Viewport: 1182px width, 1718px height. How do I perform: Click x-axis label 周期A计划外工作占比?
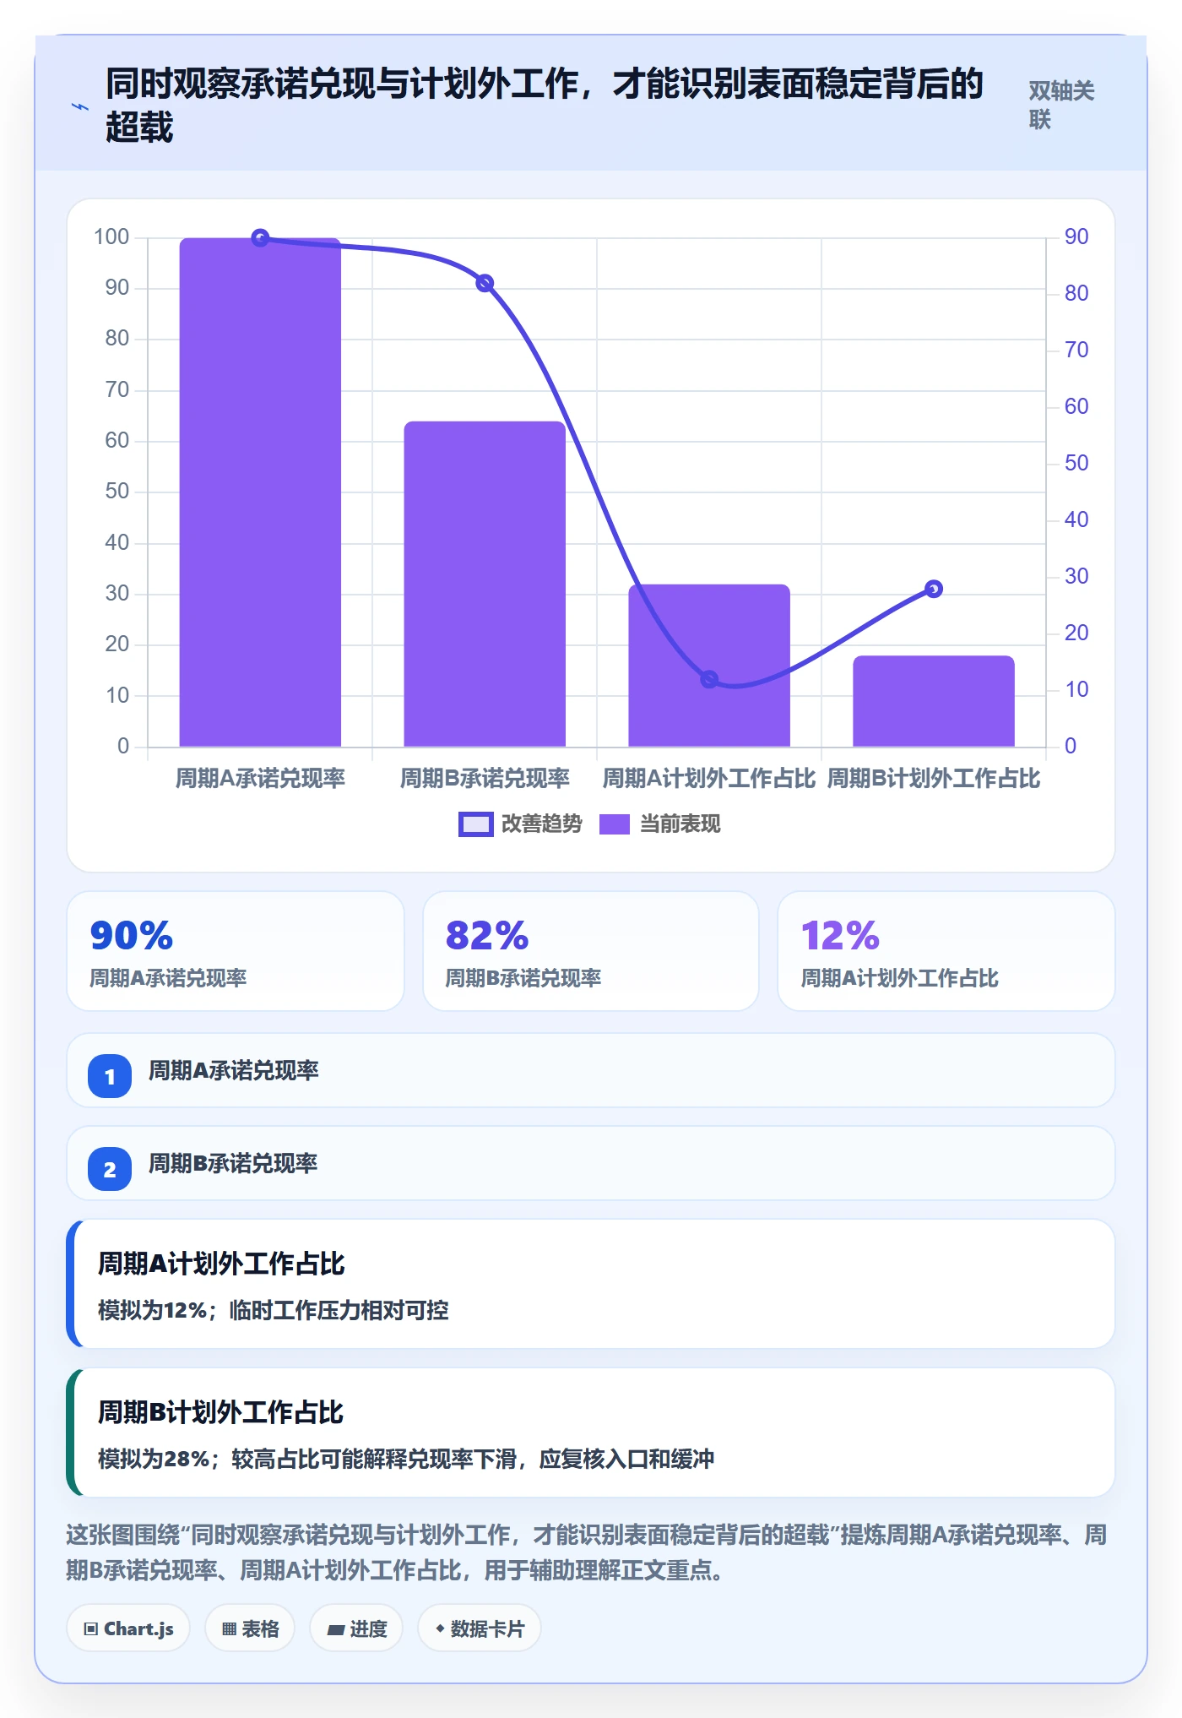coord(709,778)
